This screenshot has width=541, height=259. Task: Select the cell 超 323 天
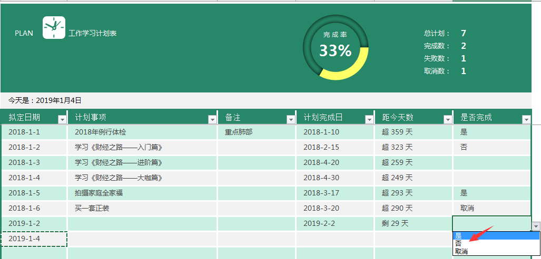(414, 147)
